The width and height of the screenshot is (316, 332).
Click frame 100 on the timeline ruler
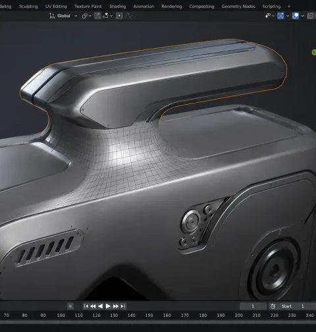[61, 316]
